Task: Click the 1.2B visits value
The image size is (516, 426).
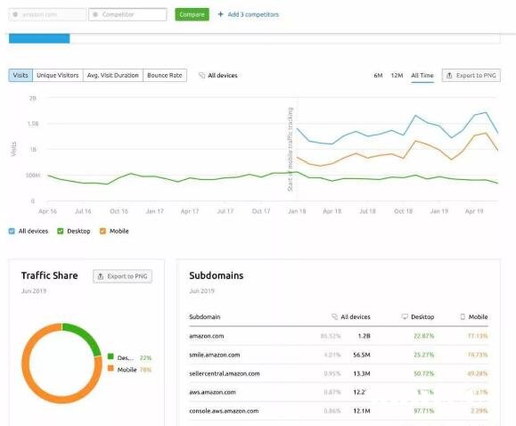Action: 364,336
